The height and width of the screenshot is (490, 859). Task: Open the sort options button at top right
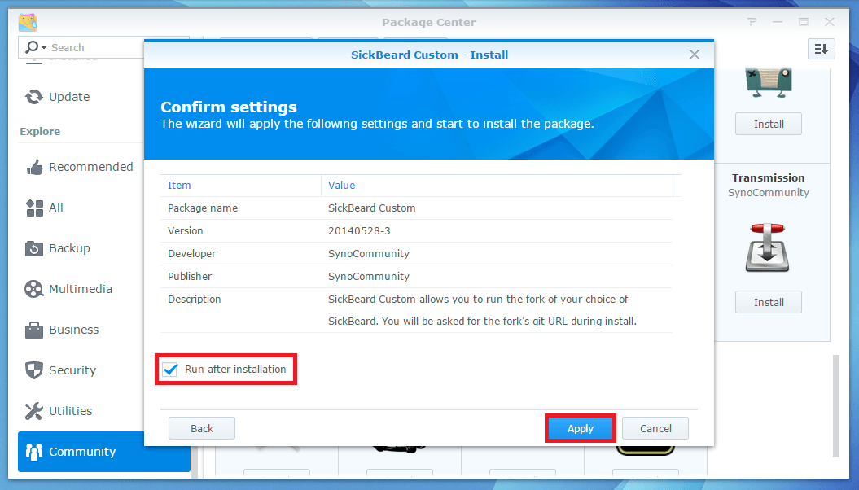click(x=821, y=50)
